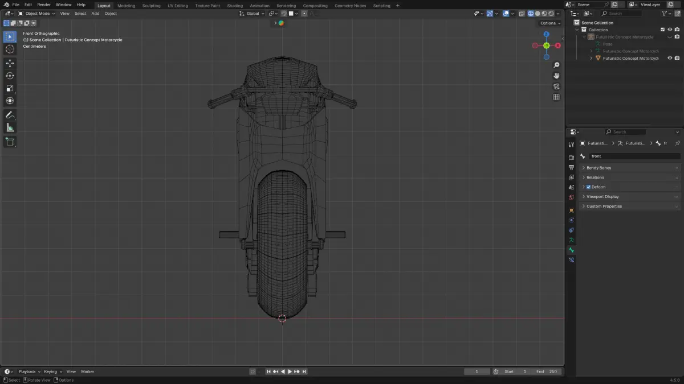Select the Select Box tool
This screenshot has width=684, height=384.
click(x=10, y=37)
